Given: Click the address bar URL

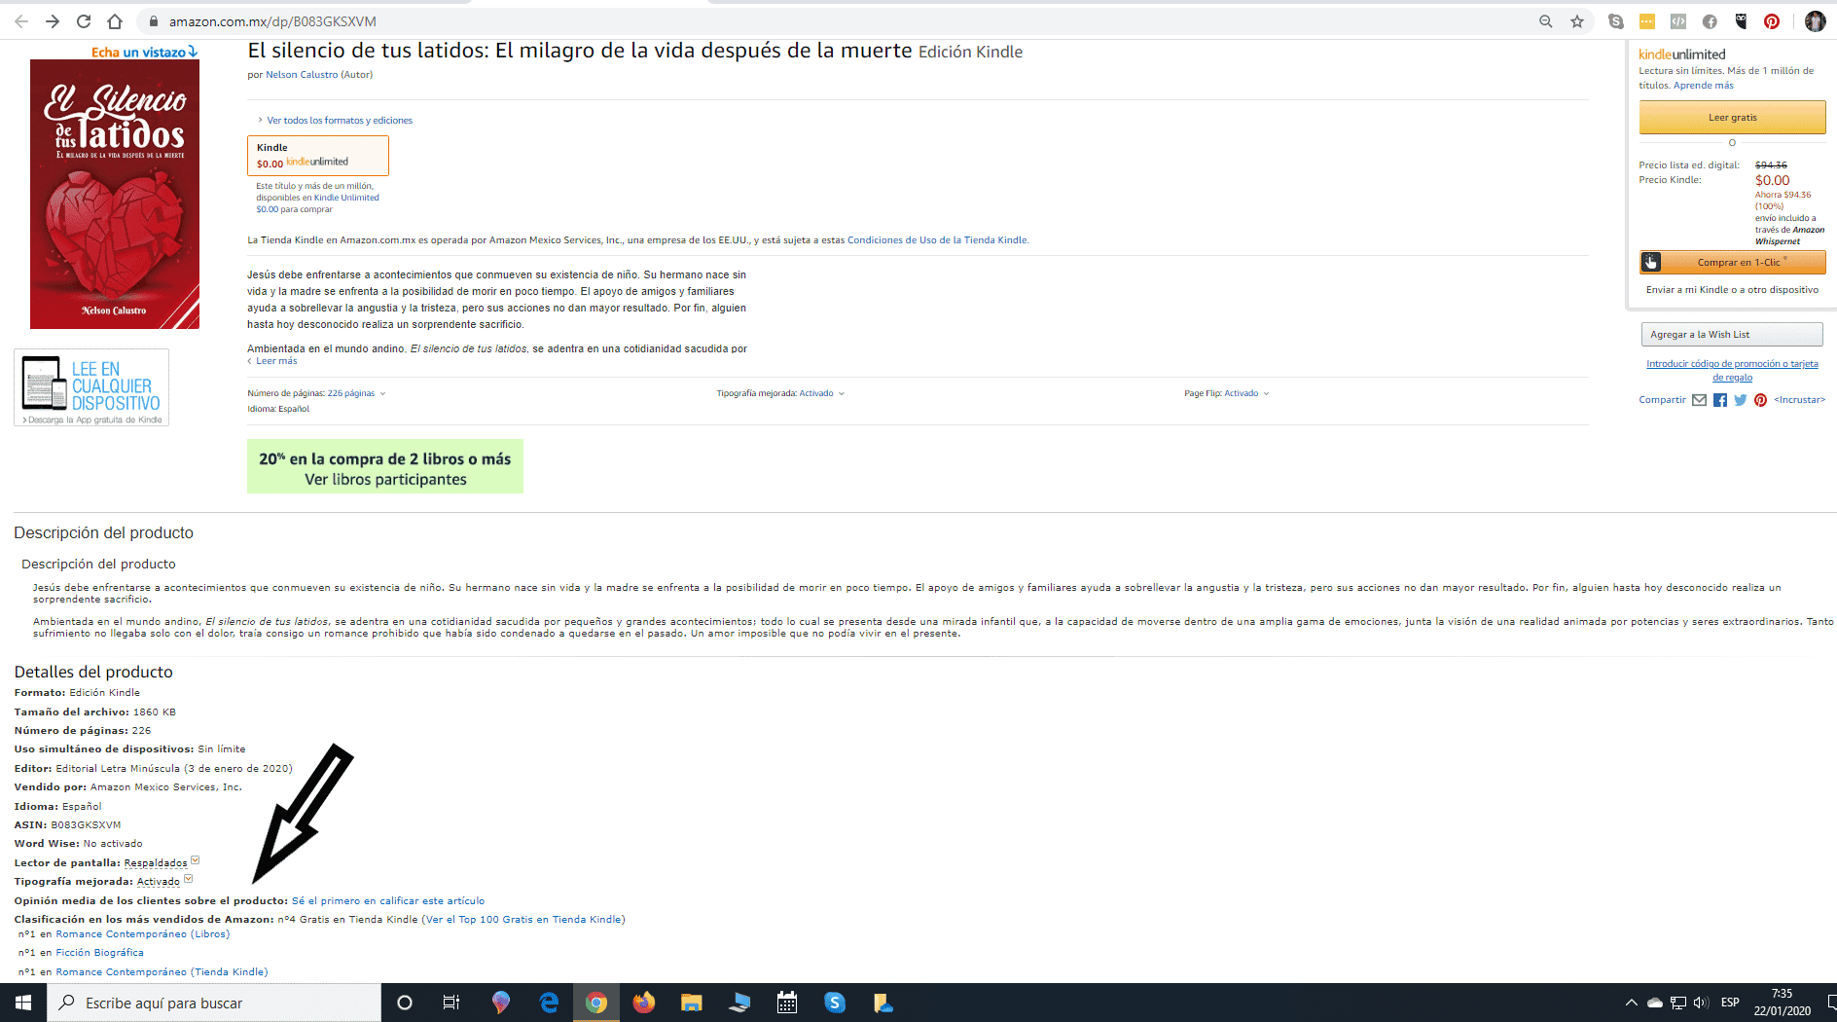Looking at the screenshot, I should [272, 21].
